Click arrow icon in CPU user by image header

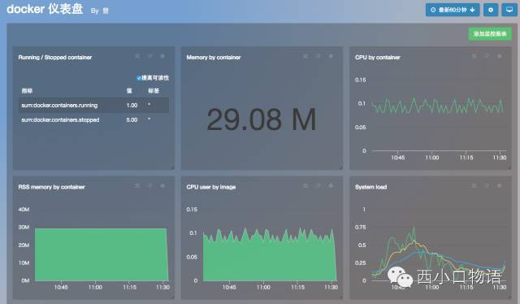pos(318,185)
